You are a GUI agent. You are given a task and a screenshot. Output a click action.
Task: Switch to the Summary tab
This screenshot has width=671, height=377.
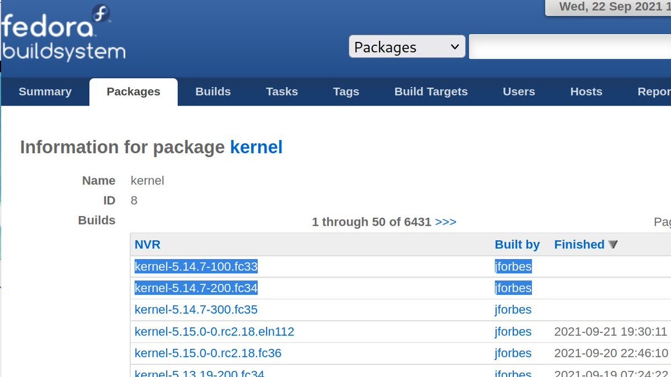click(x=45, y=92)
